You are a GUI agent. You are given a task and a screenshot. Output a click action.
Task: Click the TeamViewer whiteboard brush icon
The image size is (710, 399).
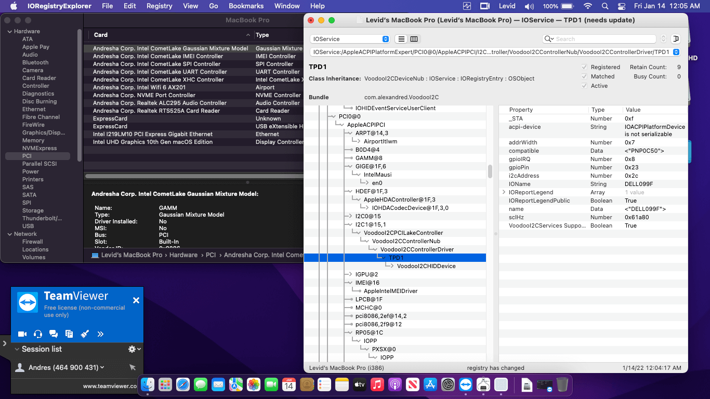85,334
